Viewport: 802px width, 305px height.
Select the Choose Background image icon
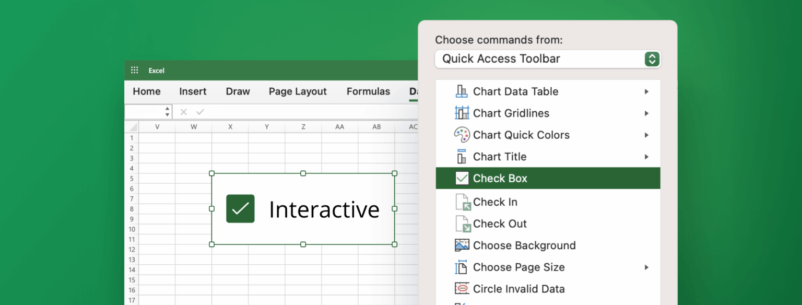click(x=461, y=245)
